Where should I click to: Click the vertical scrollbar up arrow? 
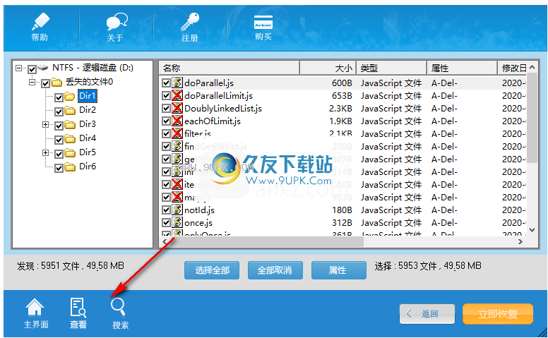[x=532, y=68]
